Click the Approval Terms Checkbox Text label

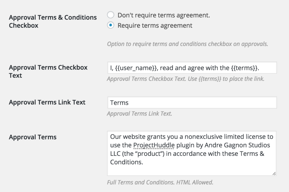pos(48,71)
